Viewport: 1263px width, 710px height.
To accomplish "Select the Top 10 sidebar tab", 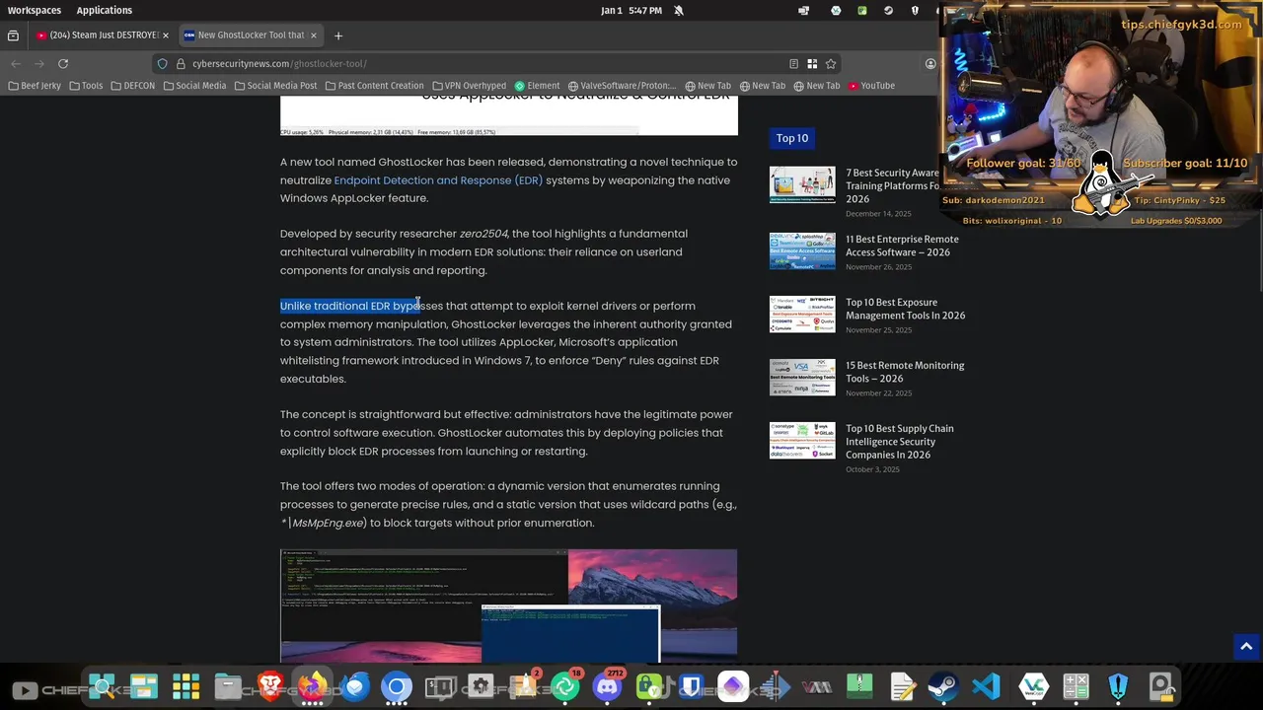I will pyautogui.click(x=791, y=138).
